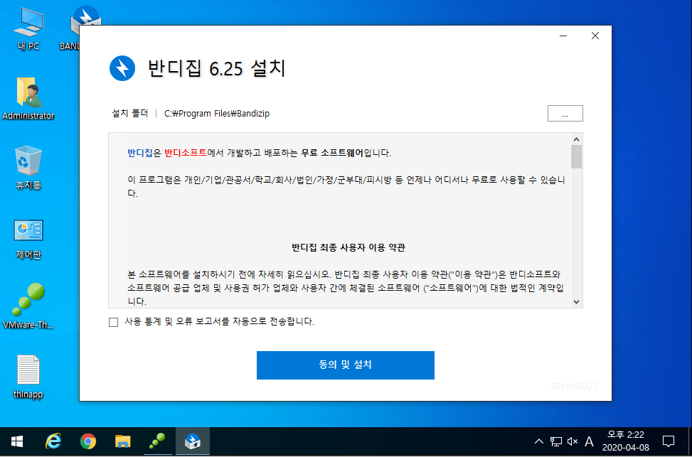Viewport: 692px width, 457px height.
Task: Click the Bandizip lightning logo icon
Action: click(122, 68)
